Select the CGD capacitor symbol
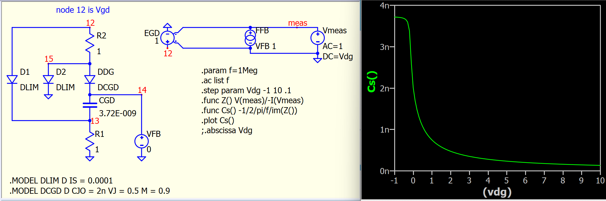The height and width of the screenshot is (201, 606). (x=90, y=105)
